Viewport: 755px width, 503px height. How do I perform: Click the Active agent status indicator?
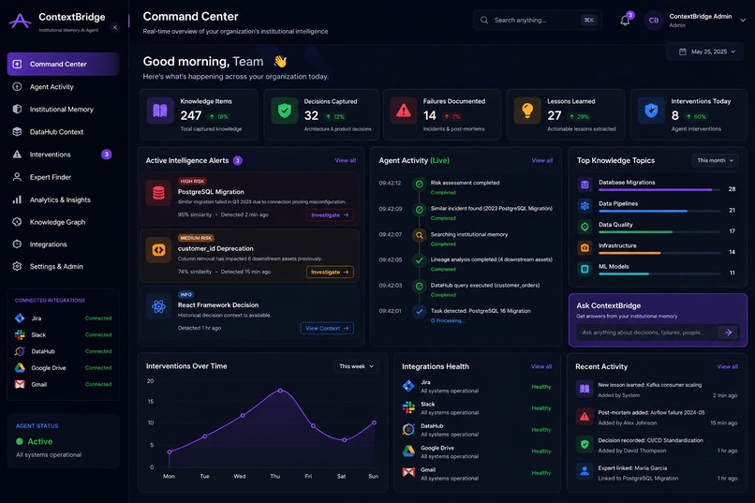pos(34,441)
